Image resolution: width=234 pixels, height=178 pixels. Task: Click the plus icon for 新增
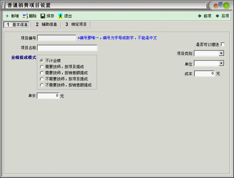(7, 16)
